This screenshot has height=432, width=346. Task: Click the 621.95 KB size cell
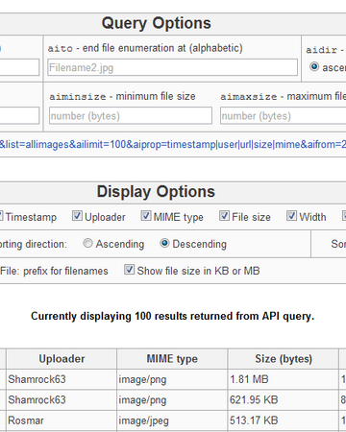pos(284,399)
